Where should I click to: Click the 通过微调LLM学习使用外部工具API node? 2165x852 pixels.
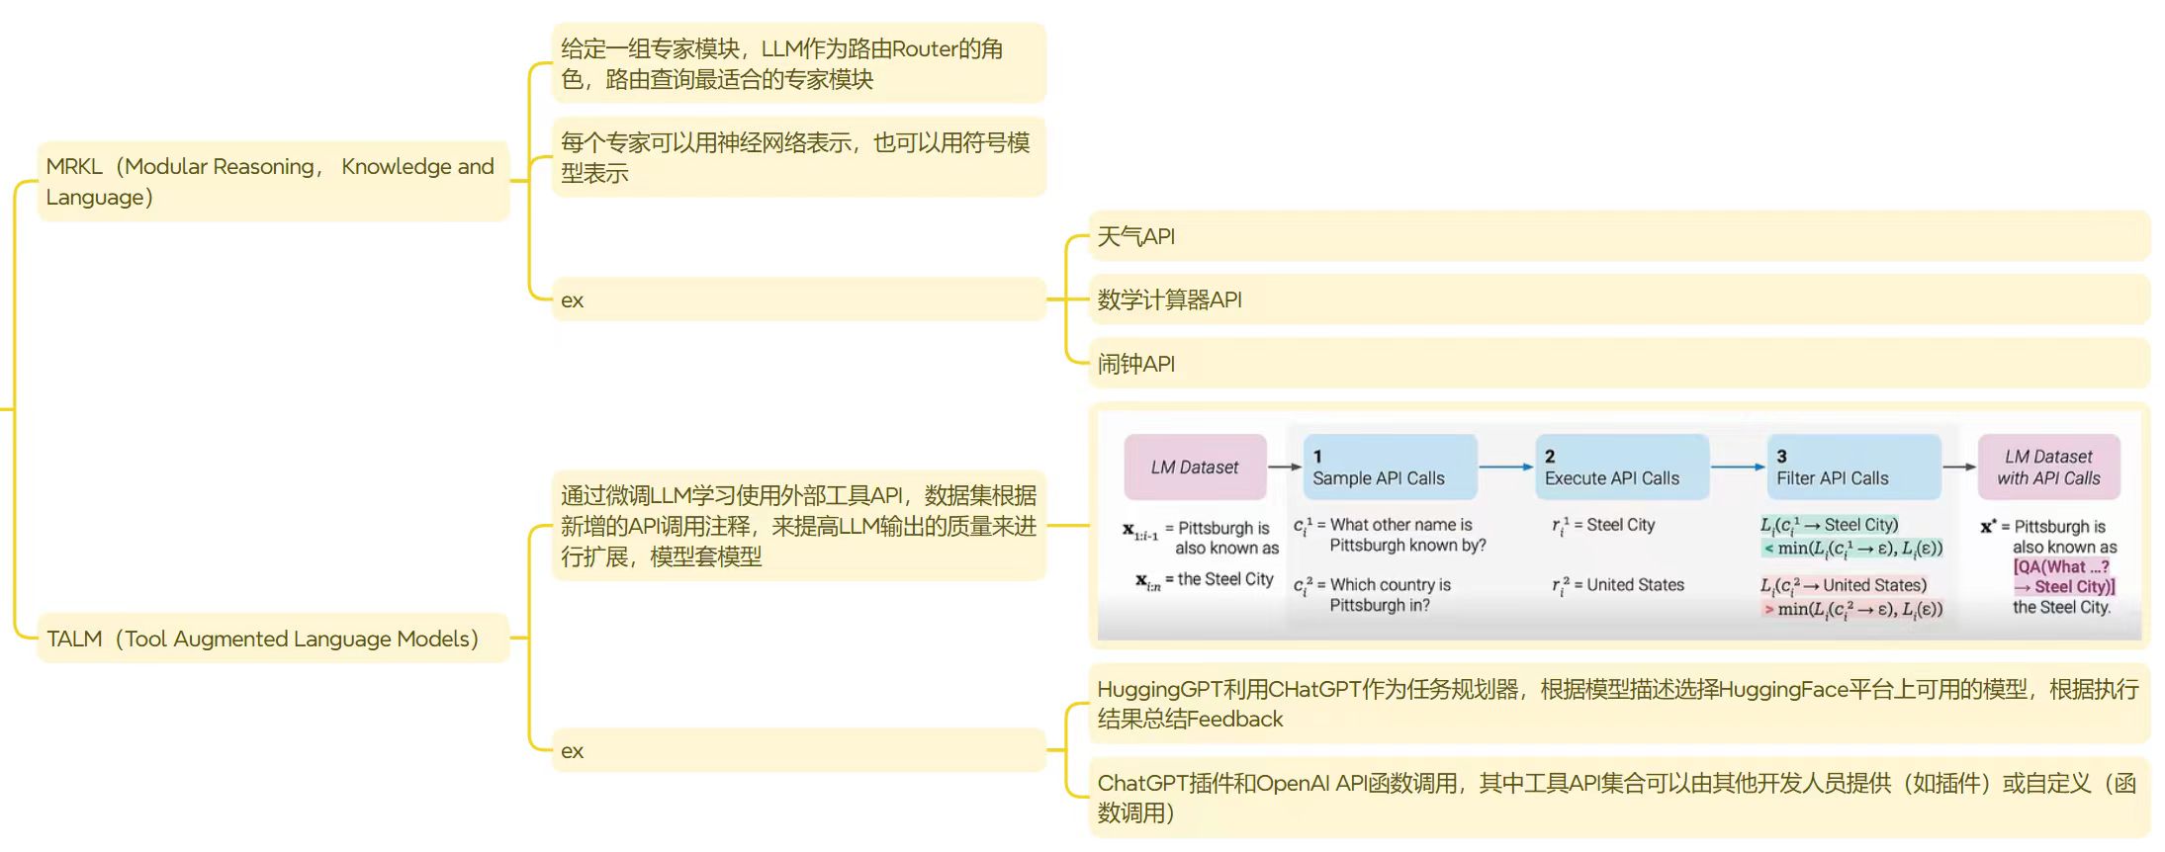(797, 526)
